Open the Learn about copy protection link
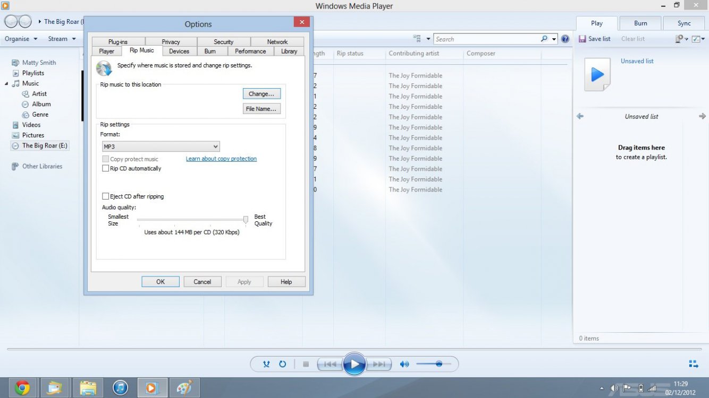Image resolution: width=709 pixels, height=398 pixels. [221, 159]
